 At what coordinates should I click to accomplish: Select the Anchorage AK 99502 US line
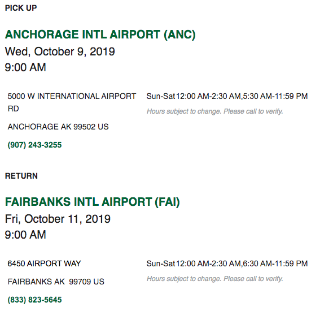click(58, 127)
